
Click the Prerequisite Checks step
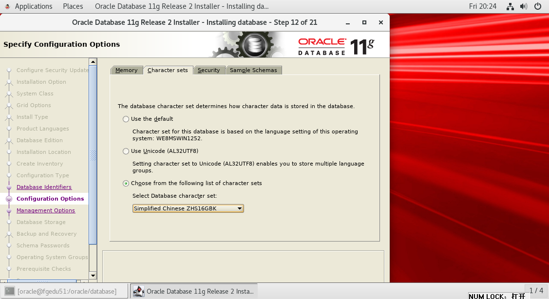(44, 269)
